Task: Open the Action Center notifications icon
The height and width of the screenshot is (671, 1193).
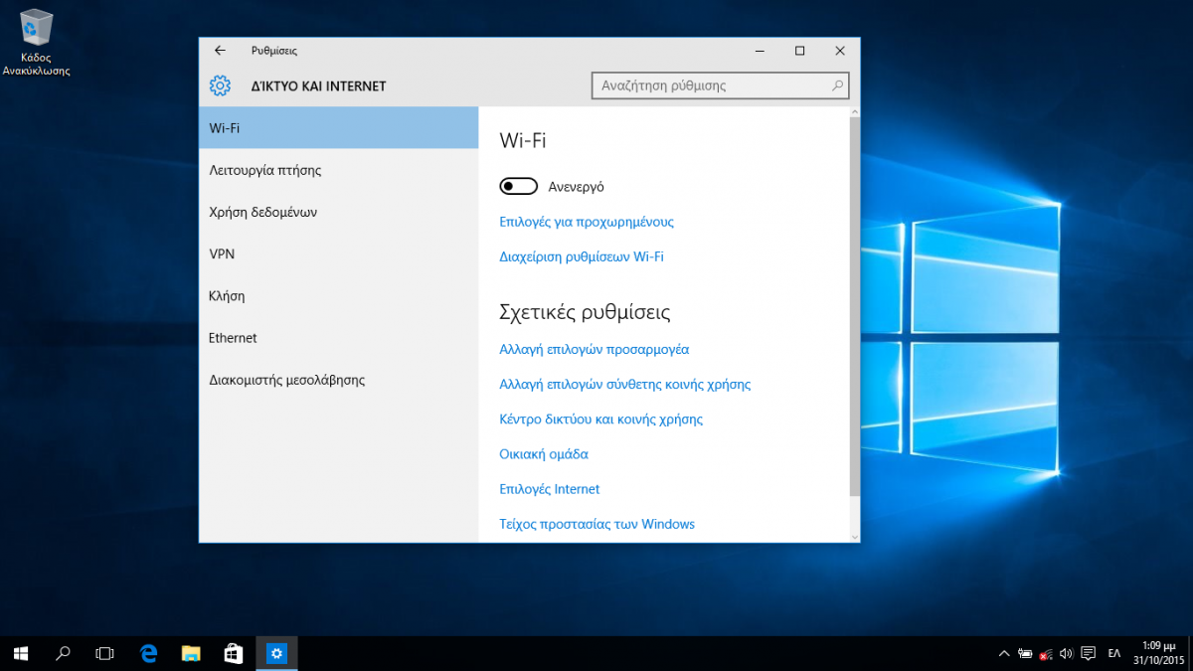Action: pos(1088,654)
